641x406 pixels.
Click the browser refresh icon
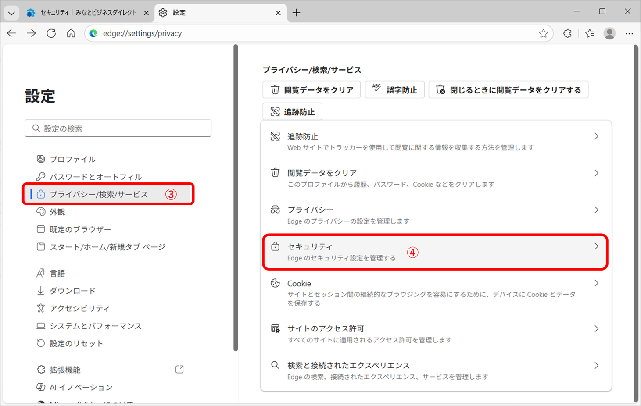point(51,33)
